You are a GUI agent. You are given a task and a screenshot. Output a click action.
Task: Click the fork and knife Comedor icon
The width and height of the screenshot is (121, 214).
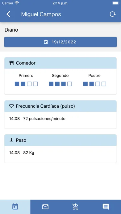coord(11,63)
